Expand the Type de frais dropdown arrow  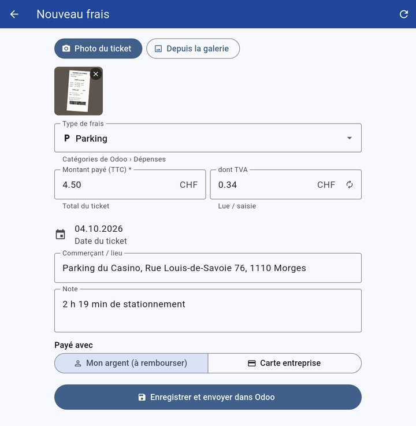tap(350, 138)
